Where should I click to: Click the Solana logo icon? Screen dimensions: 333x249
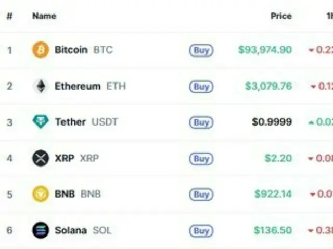[x=41, y=230]
